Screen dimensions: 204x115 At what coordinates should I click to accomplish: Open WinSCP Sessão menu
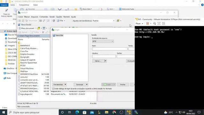(52, 17)
